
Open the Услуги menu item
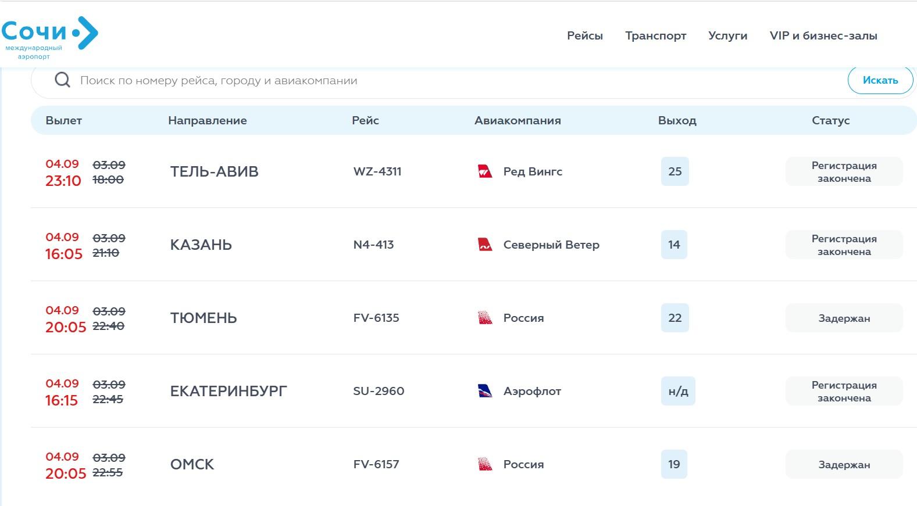pyautogui.click(x=728, y=35)
